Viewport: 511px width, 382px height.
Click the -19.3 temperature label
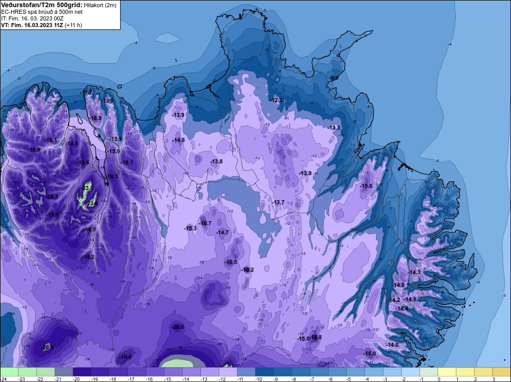tap(111, 176)
